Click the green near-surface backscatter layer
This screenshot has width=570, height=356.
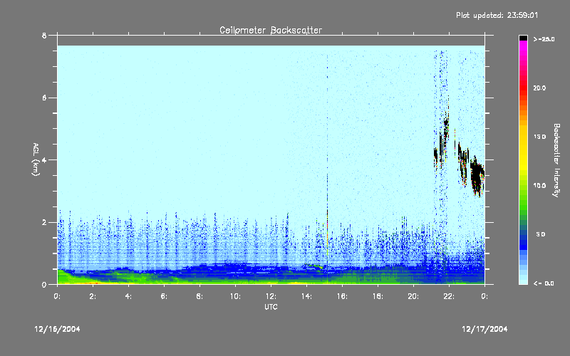tap(271, 279)
